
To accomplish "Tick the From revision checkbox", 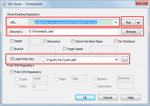I will click(17, 86).
